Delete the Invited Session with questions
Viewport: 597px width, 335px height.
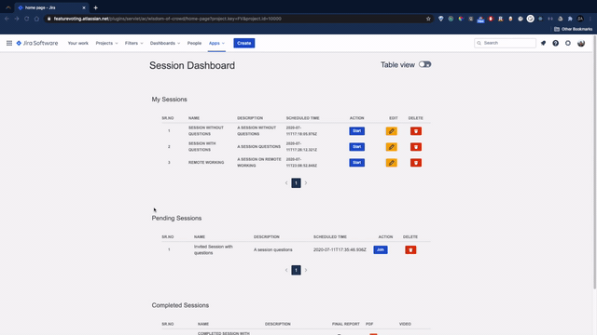410,250
